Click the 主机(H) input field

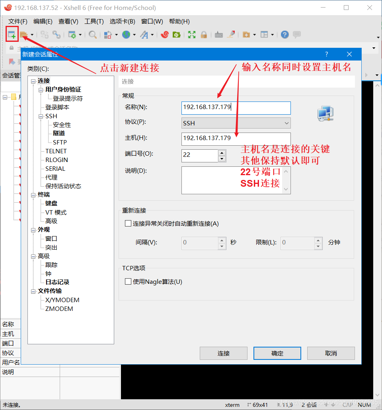coord(236,139)
